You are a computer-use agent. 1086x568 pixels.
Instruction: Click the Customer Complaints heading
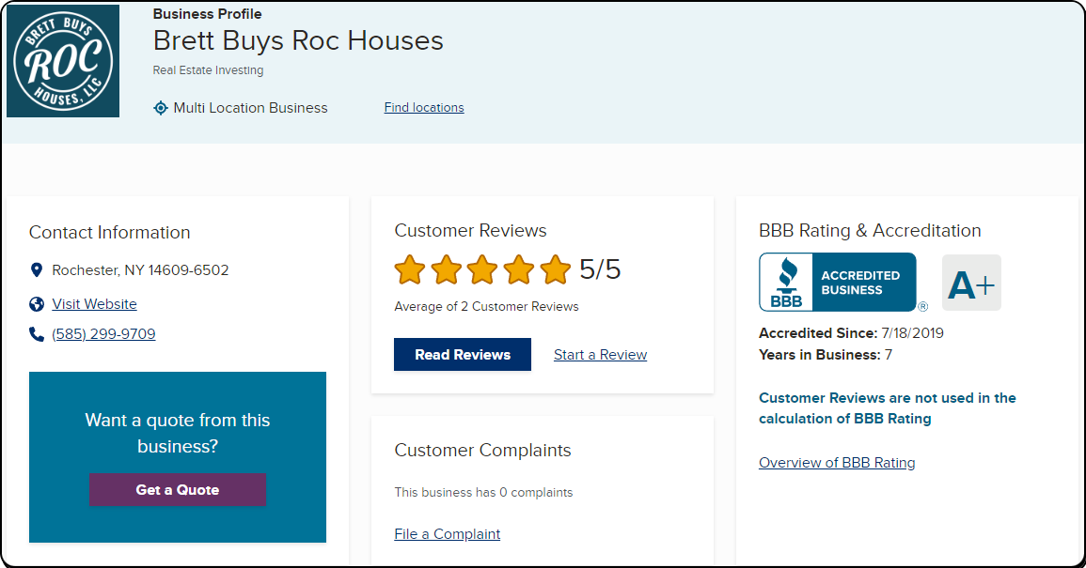[482, 451]
